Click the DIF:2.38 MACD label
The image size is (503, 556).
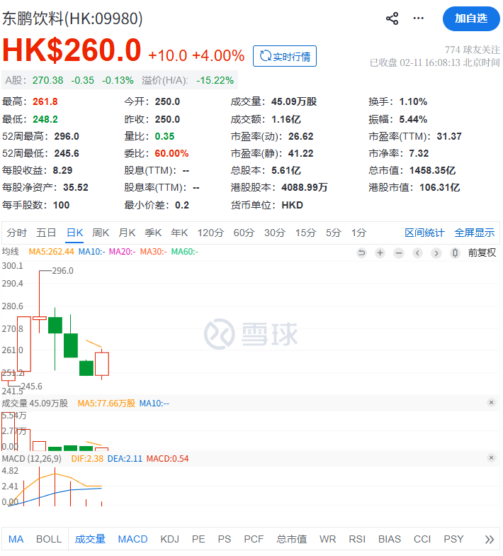click(x=87, y=459)
